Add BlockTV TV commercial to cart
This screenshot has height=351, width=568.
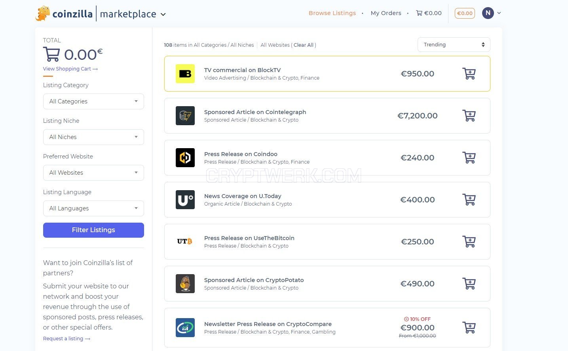pyautogui.click(x=469, y=74)
